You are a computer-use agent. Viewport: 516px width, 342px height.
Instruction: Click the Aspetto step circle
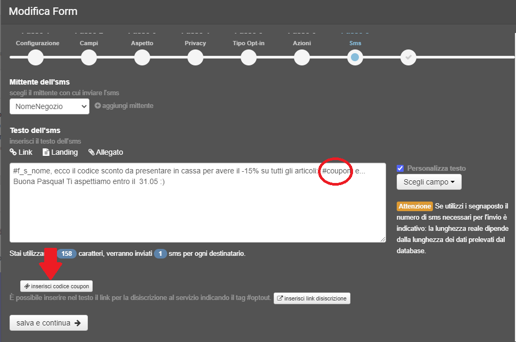tap(142, 57)
